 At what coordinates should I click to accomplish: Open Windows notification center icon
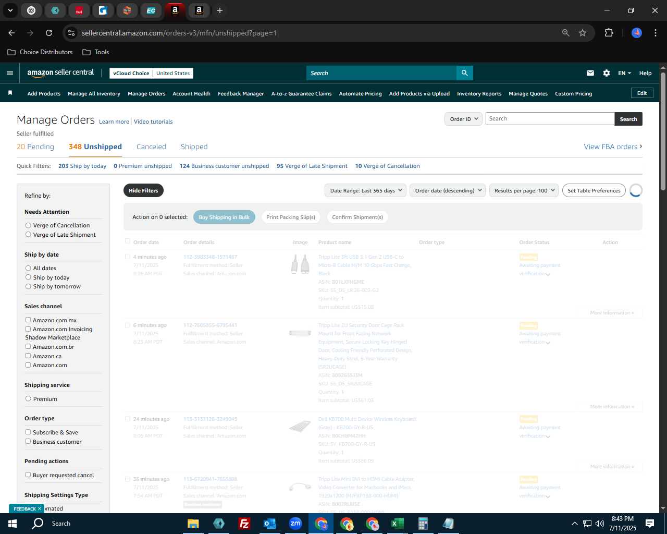[x=650, y=524]
